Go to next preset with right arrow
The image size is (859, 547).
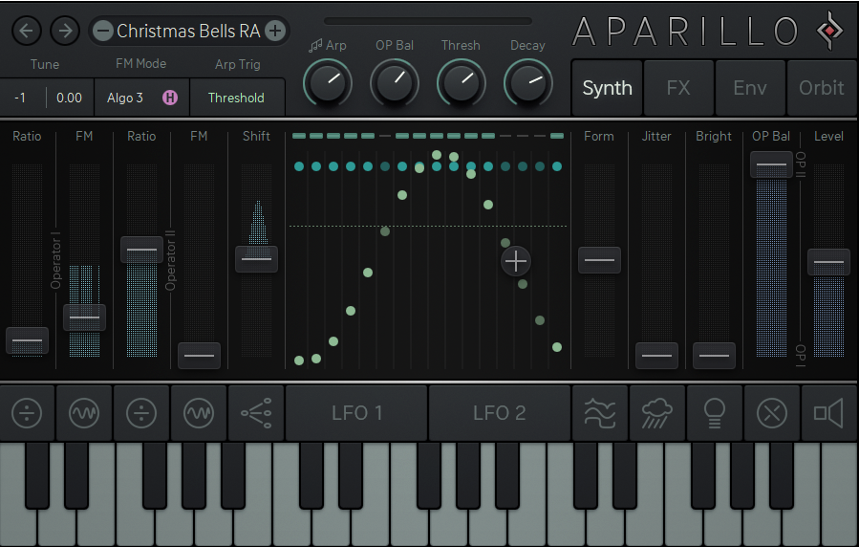pyautogui.click(x=65, y=31)
